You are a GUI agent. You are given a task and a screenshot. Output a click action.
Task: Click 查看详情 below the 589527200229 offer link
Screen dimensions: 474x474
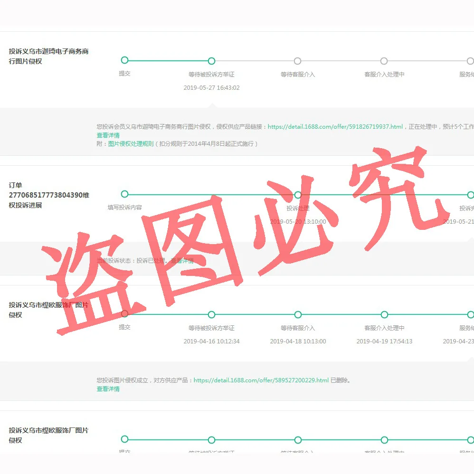pyautogui.click(x=108, y=389)
